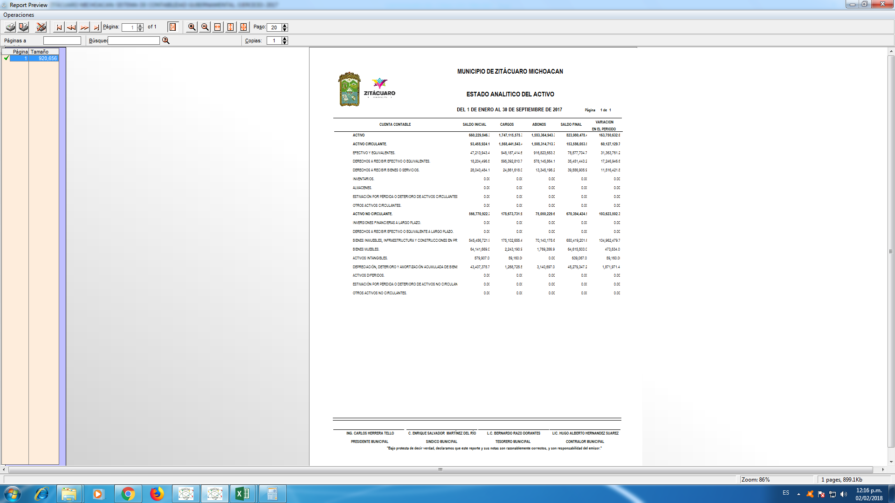This screenshot has height=503, width=895.
Task: Go to first page button
Action: pyautogui.click(x=59, y=27)
